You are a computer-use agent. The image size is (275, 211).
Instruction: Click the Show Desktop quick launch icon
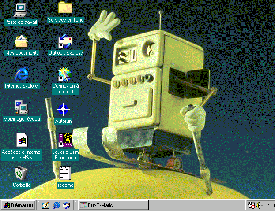[x=46, y=205]
